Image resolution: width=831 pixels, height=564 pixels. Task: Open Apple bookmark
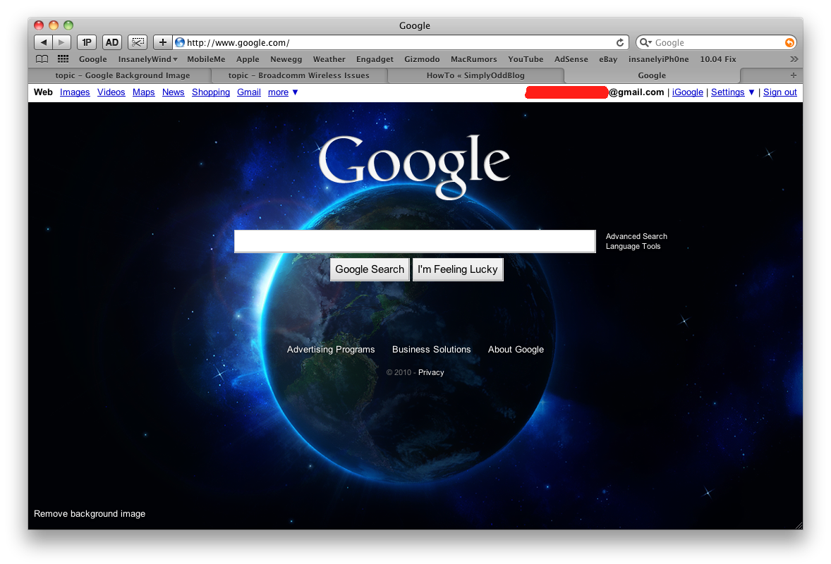pos(248,59)
